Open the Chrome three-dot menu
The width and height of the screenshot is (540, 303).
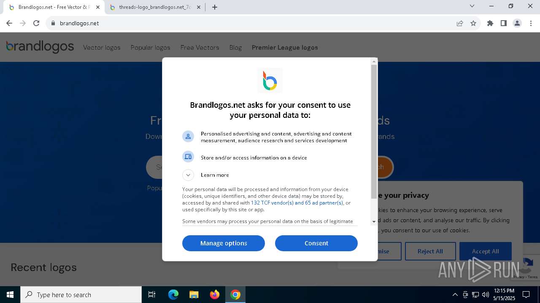point(531,23)
